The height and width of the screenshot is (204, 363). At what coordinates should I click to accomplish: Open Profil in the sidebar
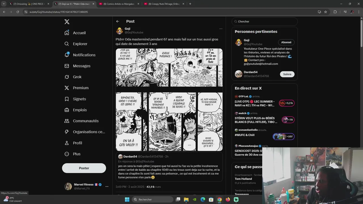[x=73, y=143]
